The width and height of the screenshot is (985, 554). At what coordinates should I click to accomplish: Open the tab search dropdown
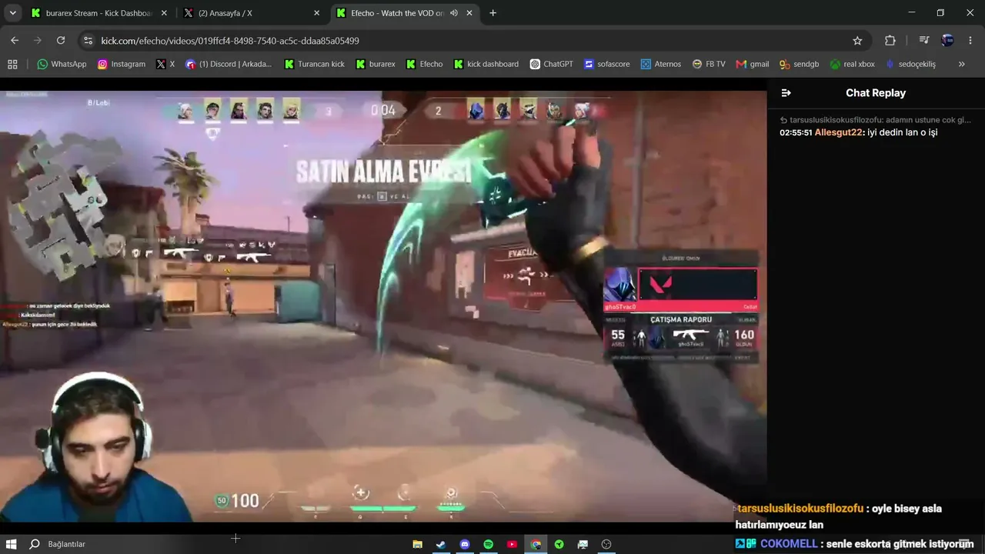[12, 13]
